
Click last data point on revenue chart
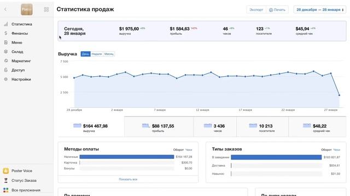click(x=339, y=95)
